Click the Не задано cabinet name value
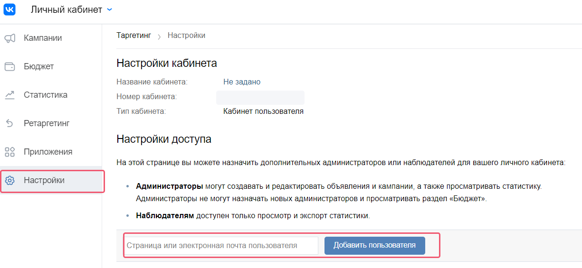 [242, 82]
